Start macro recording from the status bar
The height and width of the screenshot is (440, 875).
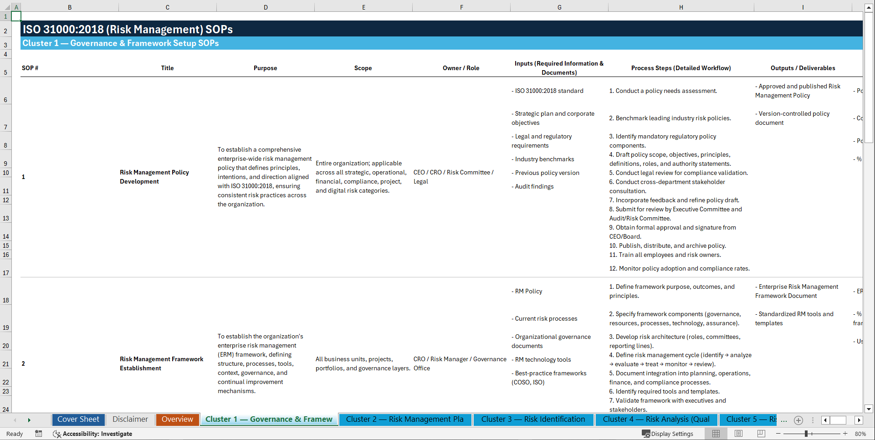coord(39,434)
